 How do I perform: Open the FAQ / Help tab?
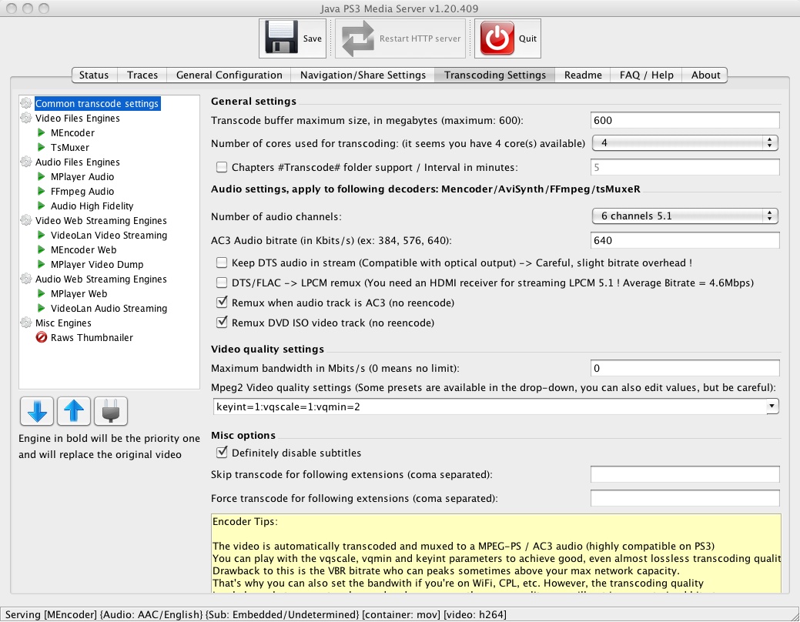645,75
